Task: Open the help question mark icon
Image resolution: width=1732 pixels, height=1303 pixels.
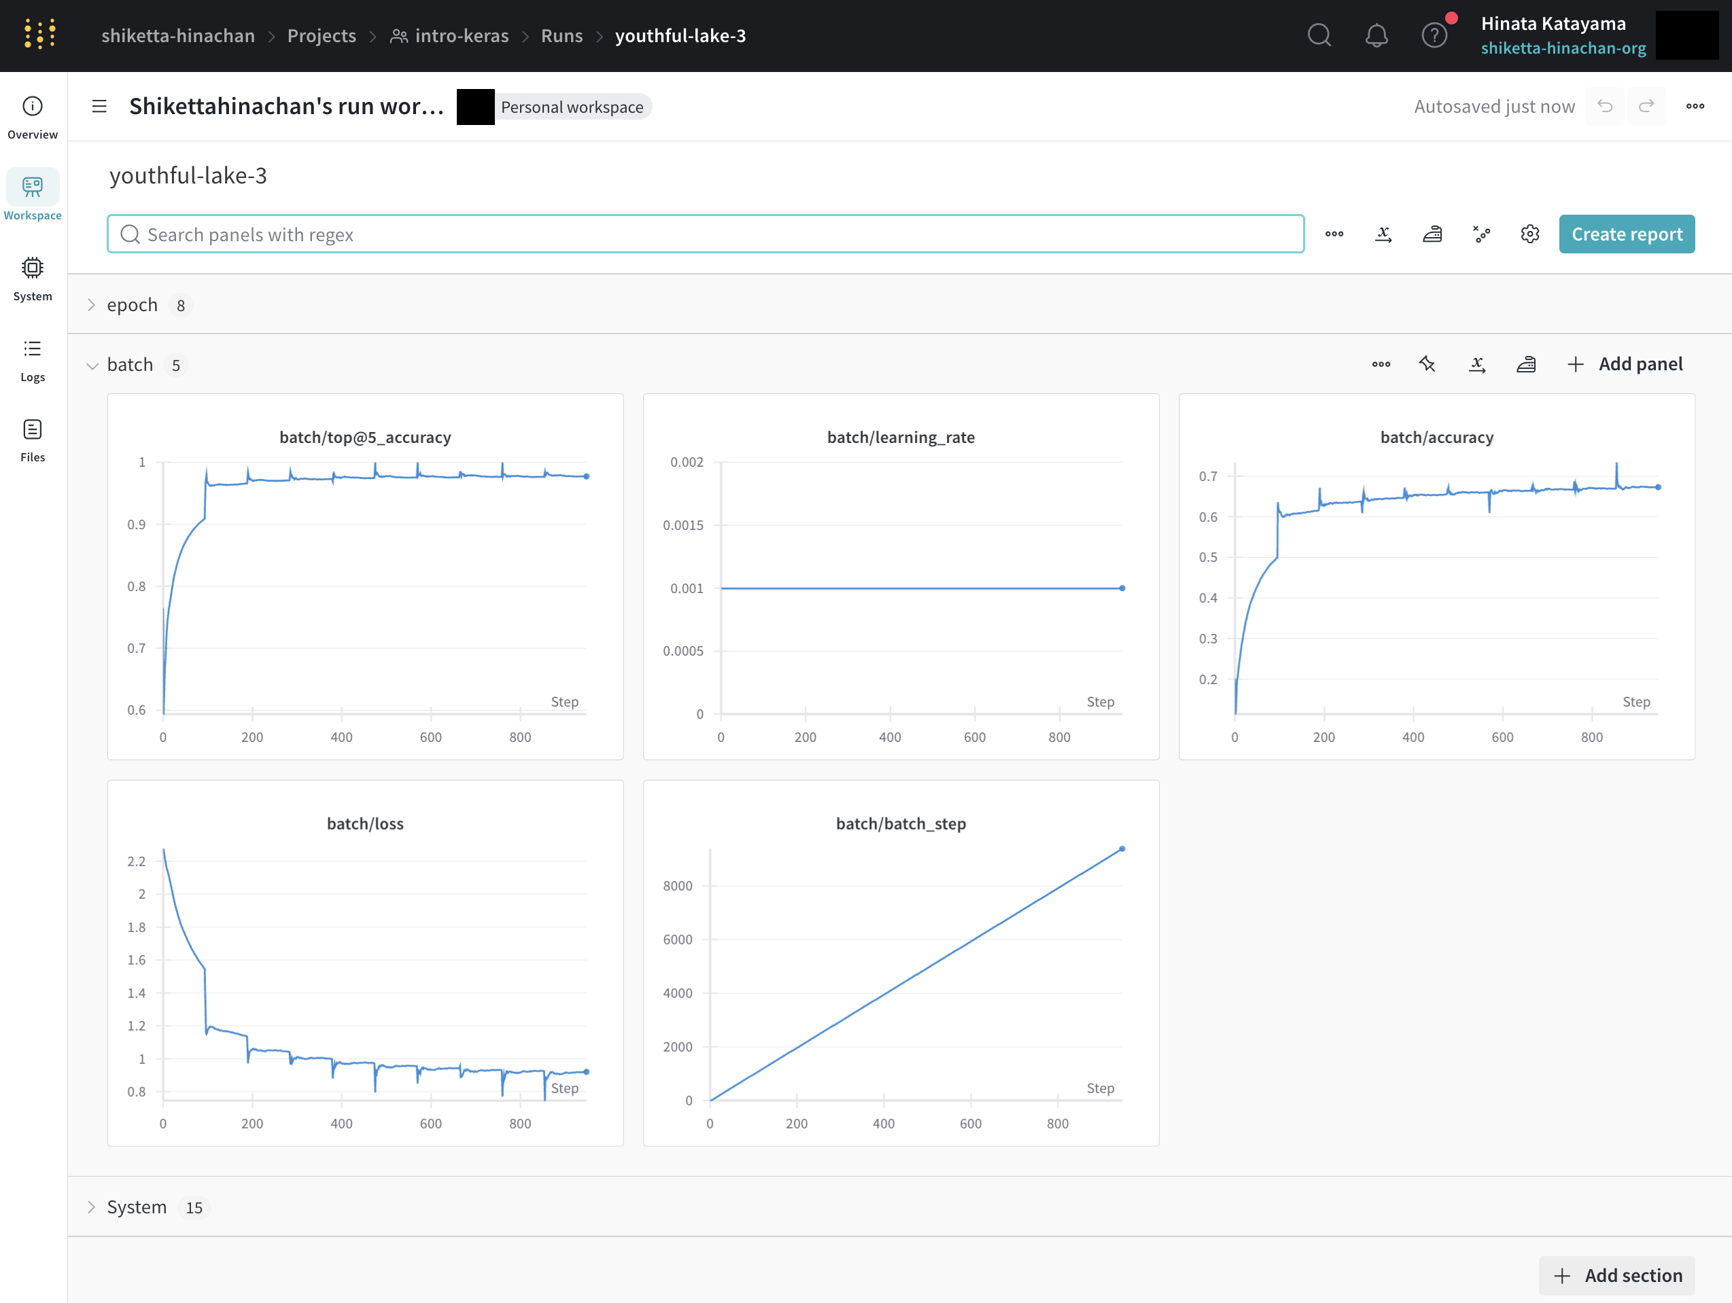Action: 1433,35
